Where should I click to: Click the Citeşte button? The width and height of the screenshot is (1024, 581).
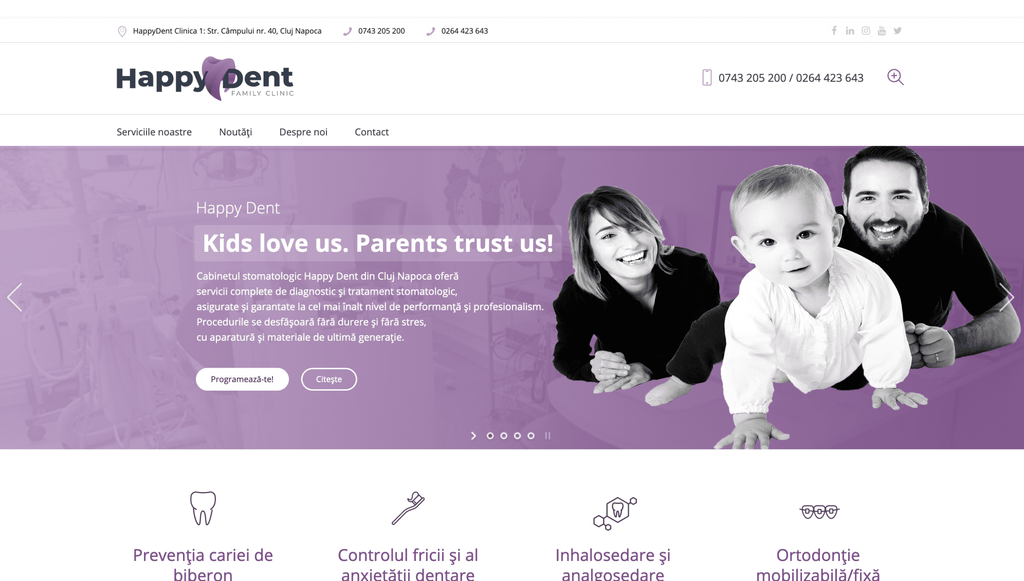[x=329, y=379]
